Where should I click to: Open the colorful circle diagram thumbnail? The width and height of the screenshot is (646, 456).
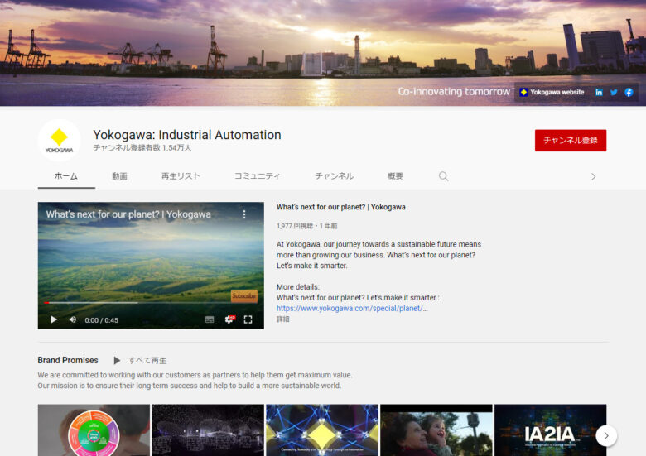[94, 430]
